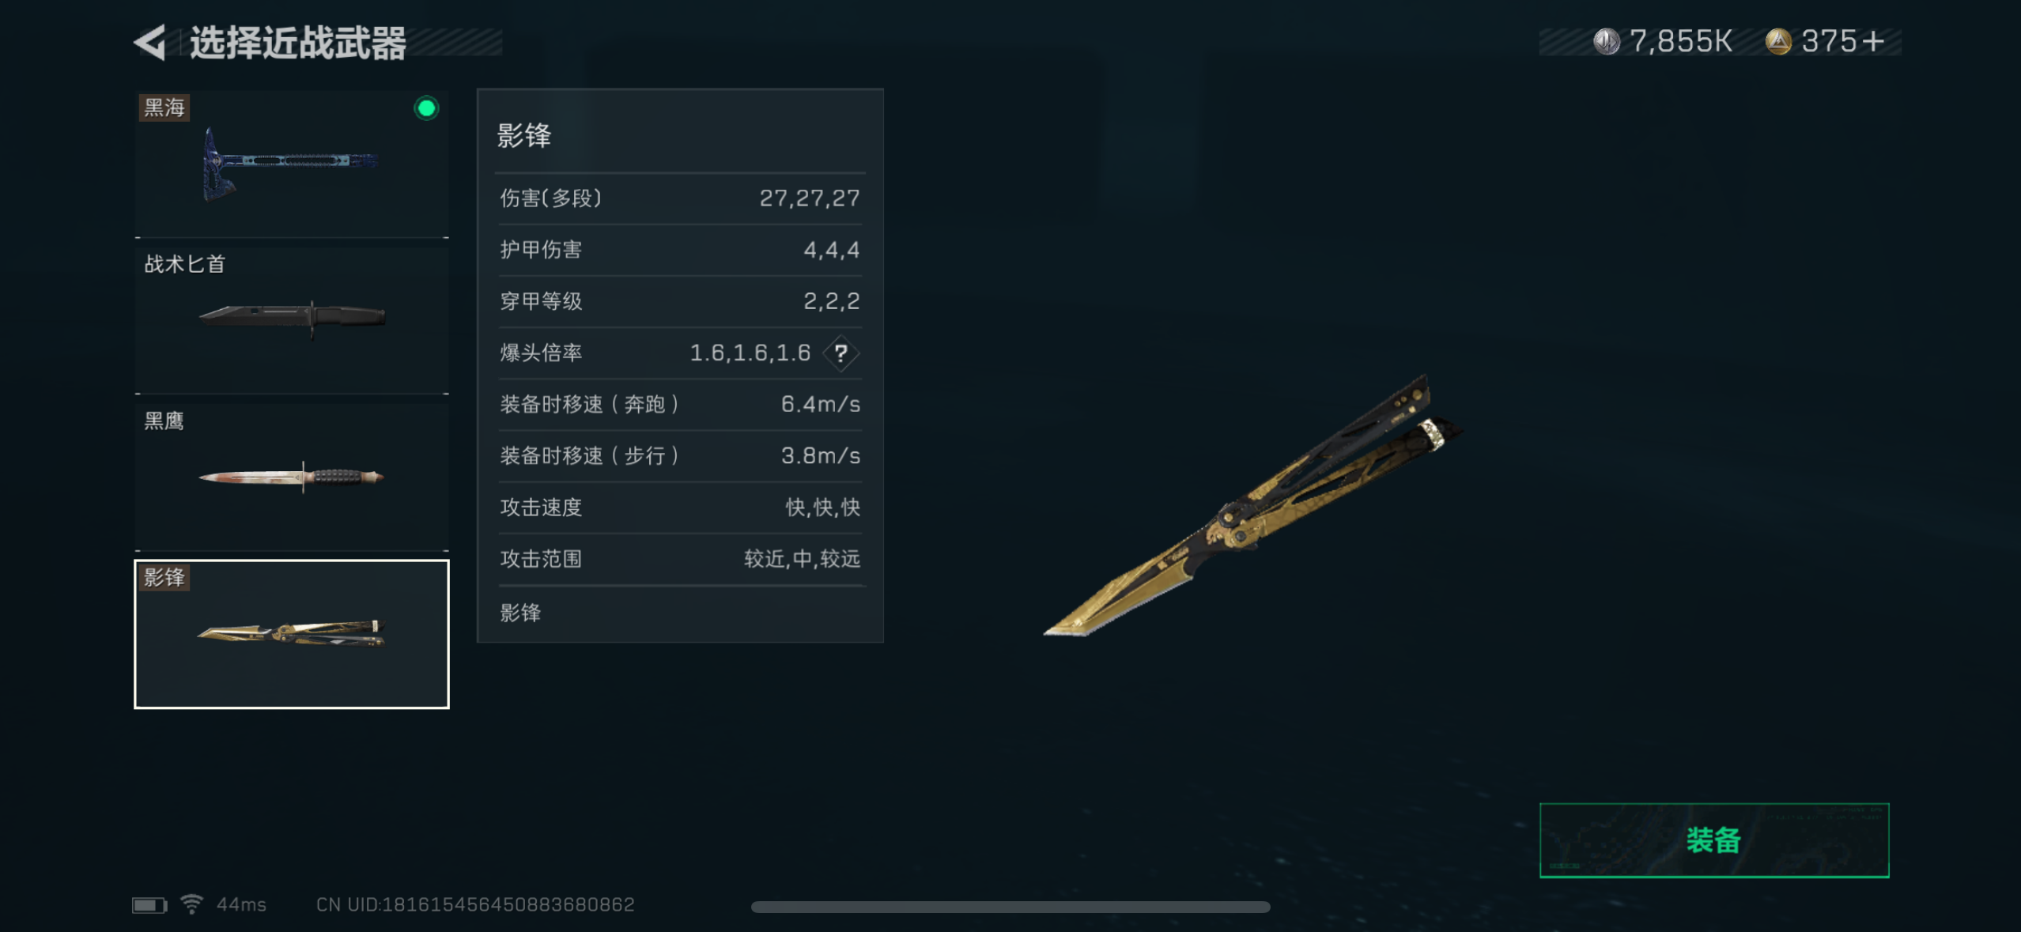
Task: Click the 选择近战武器 page title
Action: [x=298, y=43]
